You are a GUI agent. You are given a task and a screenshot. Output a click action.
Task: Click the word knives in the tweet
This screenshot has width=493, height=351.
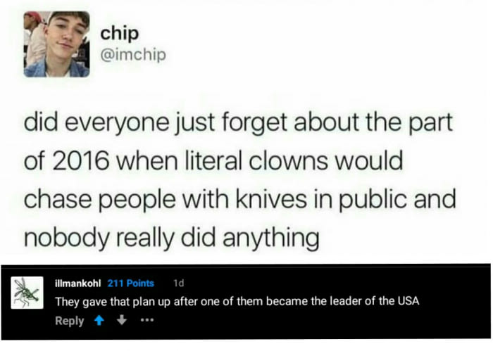[271, 199]
